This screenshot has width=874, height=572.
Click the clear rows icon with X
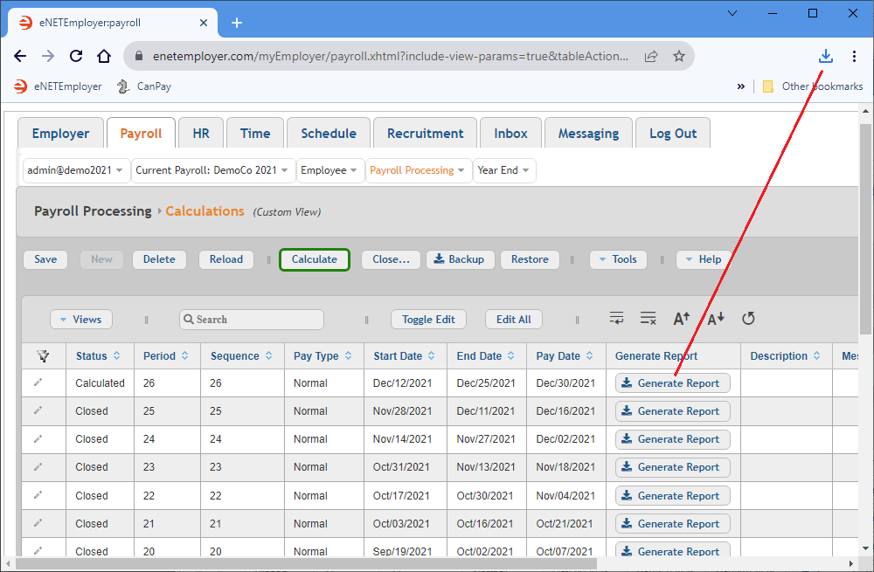point(648,319)
